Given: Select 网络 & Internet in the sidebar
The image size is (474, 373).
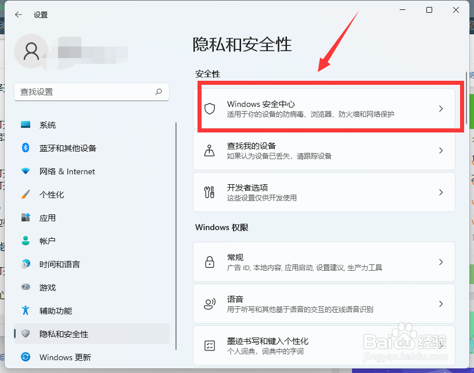Looking at the screenshot, I should tap(92, 171).
